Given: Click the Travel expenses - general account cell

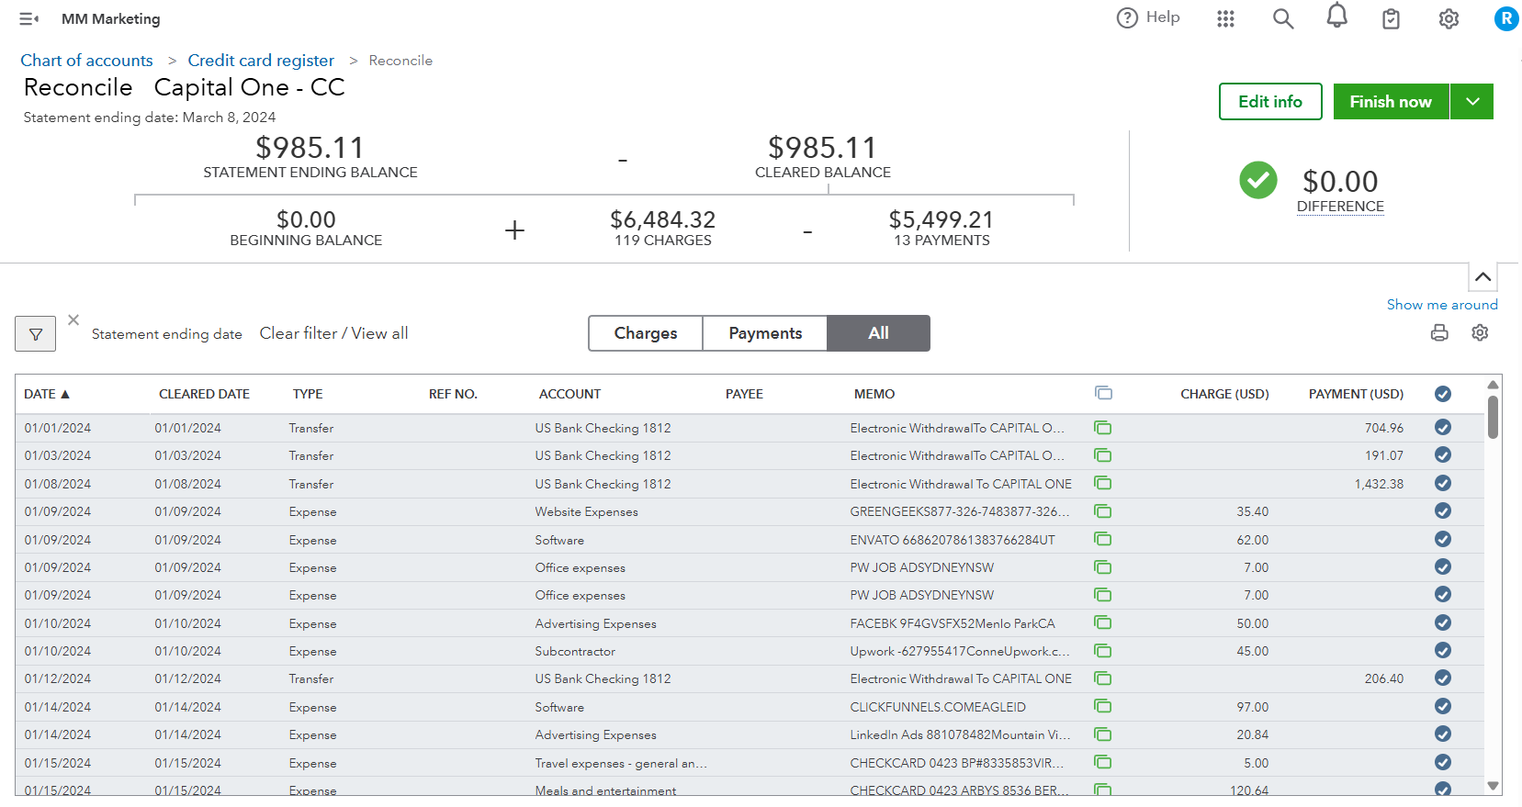Looking at the screenshot, I should coord(621,763).
